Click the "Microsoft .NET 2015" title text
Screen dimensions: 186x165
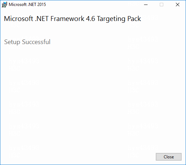tap(27, 5)
